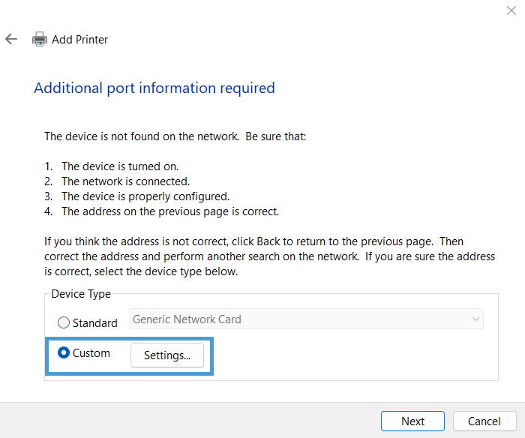Click the Add Printer title text

tap(79, 40)
